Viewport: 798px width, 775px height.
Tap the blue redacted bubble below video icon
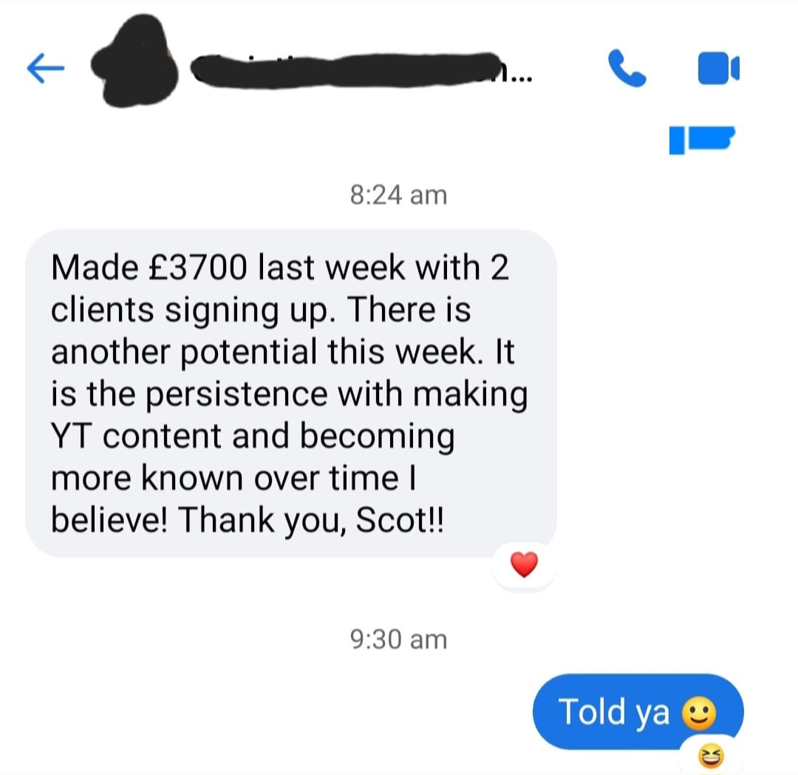tap(703, 140)
